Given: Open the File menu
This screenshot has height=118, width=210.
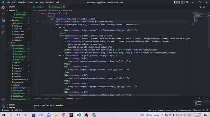Looking at the screenshot, I should point(8,2).
